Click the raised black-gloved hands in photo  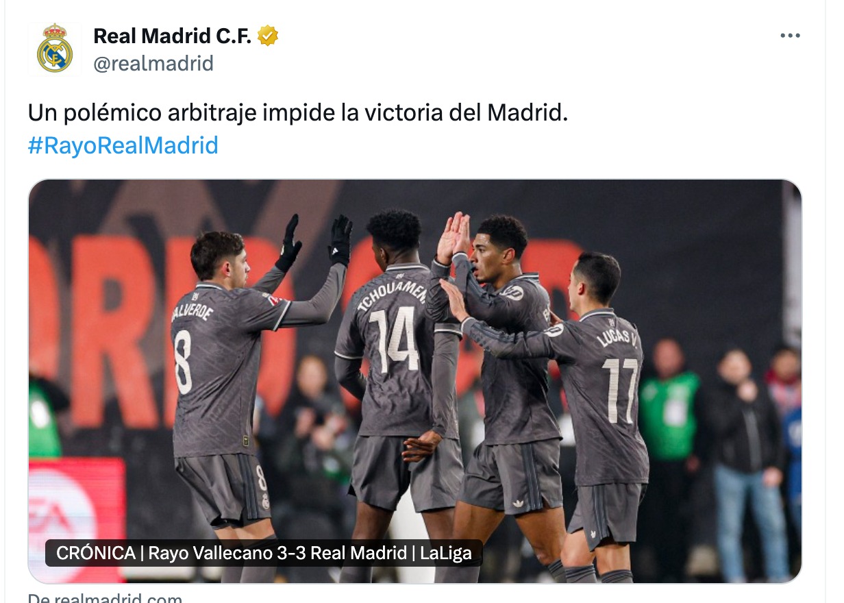coord(314,243)
